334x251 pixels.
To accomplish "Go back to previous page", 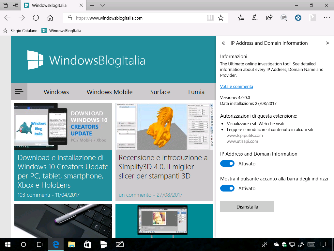I will tap(8, 18).
